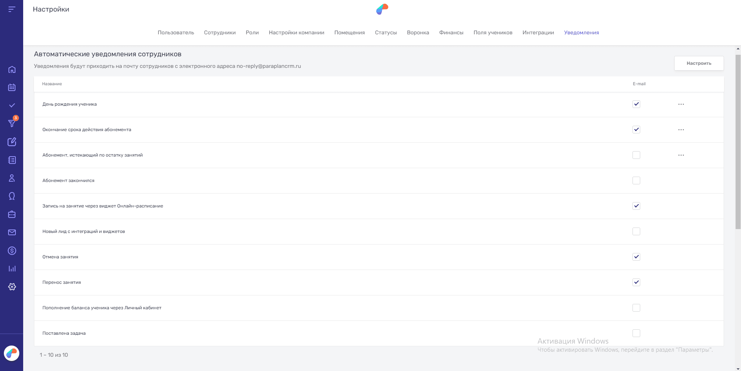Click the profile avatar at bottom left
Screen dimensions: 741x371
coord(12,353)
